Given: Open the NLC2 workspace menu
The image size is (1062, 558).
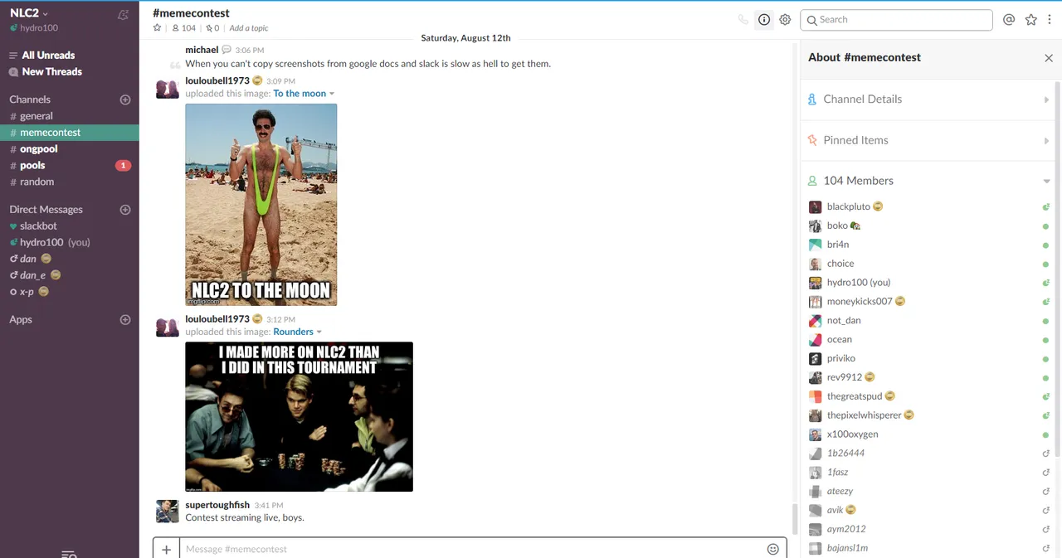Looking at the screenshot, I should pos(29,13).
